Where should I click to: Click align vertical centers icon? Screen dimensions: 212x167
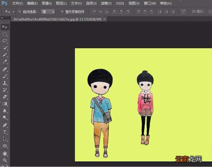(100, 12)
